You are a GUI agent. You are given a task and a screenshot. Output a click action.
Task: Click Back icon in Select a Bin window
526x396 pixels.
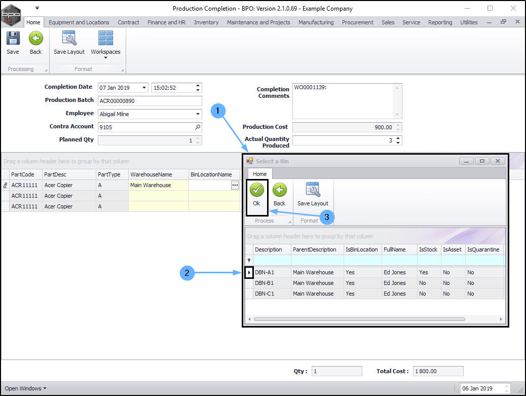click(279, 190)
